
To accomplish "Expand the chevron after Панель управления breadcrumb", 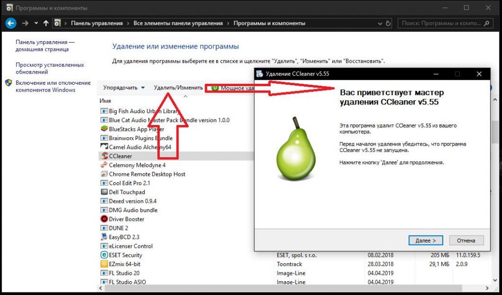I will [128, 23].
